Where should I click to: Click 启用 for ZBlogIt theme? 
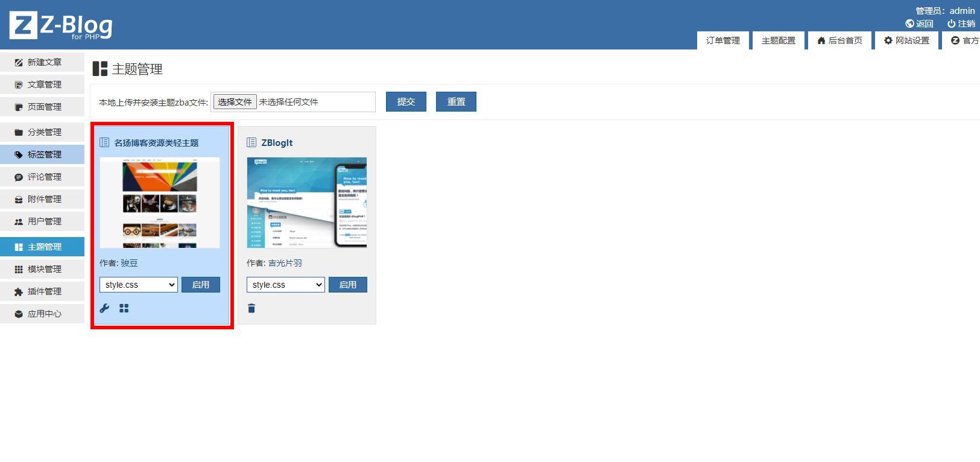point(348,285)
